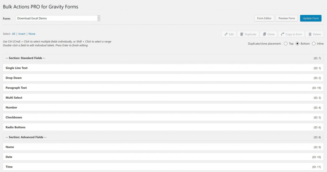Select the Date field row

pyautogui.click(x=163, y=157)
